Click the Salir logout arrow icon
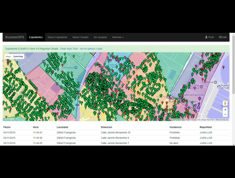The height and width of the screenshot is (178, 235). tap(220, 37)
